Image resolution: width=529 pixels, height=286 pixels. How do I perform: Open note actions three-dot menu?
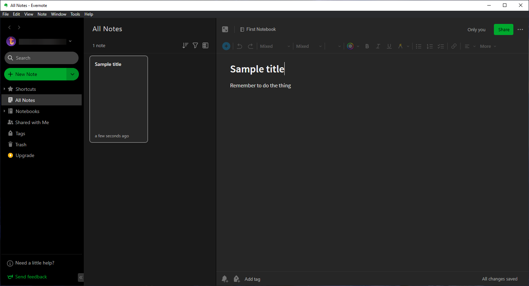pyautogui.click(x=520, y=29)
